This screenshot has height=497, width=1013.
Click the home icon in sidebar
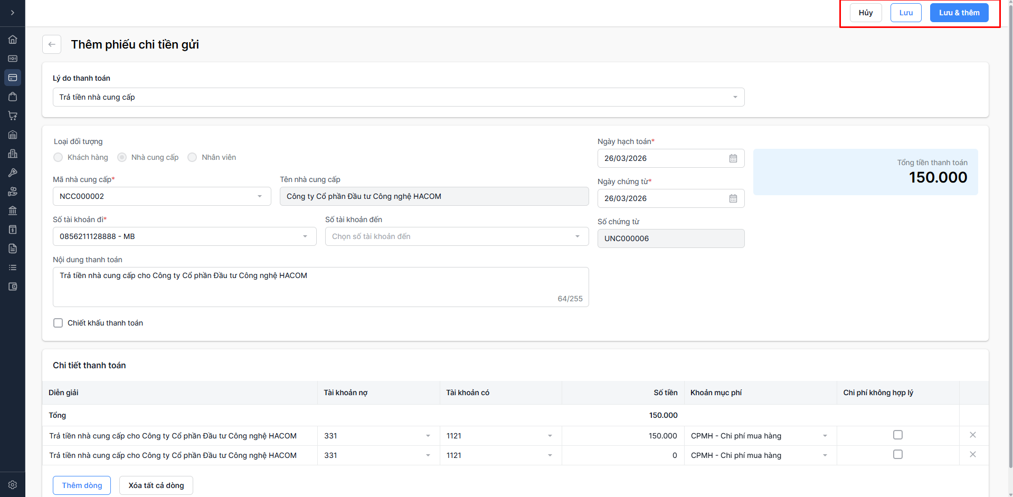13,40
